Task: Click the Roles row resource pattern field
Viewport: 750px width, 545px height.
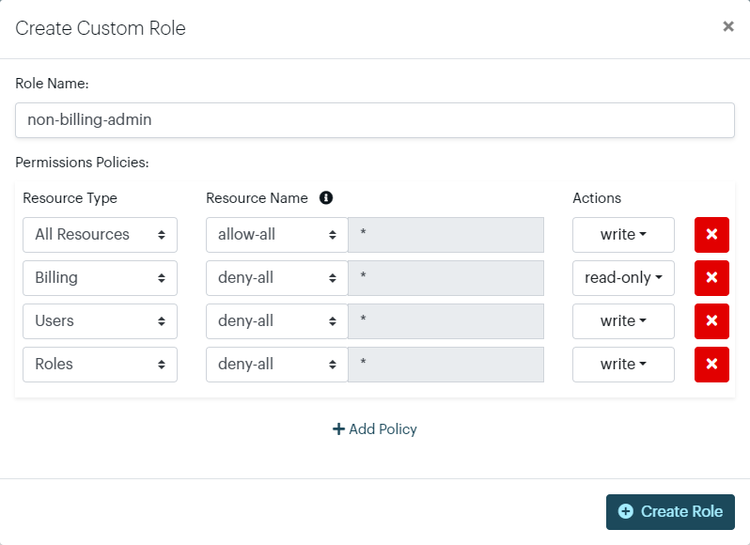Action: [445, 365]
